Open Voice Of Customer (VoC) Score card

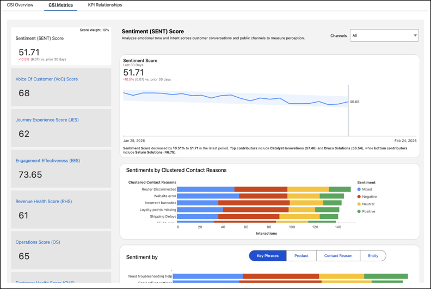coord(61,87)
